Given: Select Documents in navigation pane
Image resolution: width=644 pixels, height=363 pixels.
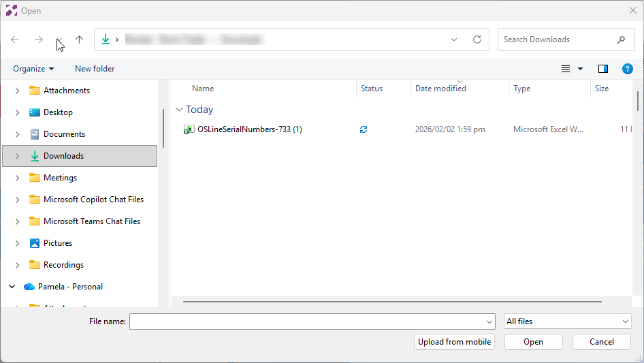Looking at the screenshot, I should tap(64, 134).
